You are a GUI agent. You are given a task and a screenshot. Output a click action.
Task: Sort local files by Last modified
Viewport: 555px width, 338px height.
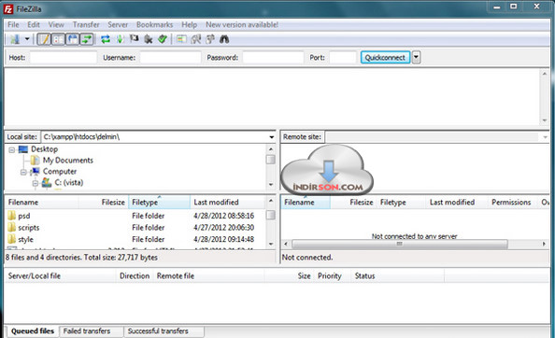pyautogui.click(x=228, y=203)
